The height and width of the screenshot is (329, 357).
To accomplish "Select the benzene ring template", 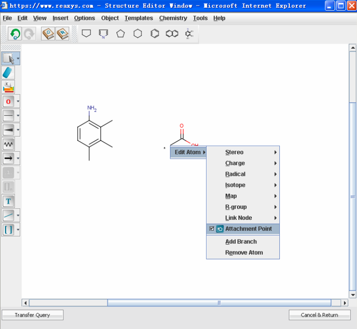I will 155,33.
